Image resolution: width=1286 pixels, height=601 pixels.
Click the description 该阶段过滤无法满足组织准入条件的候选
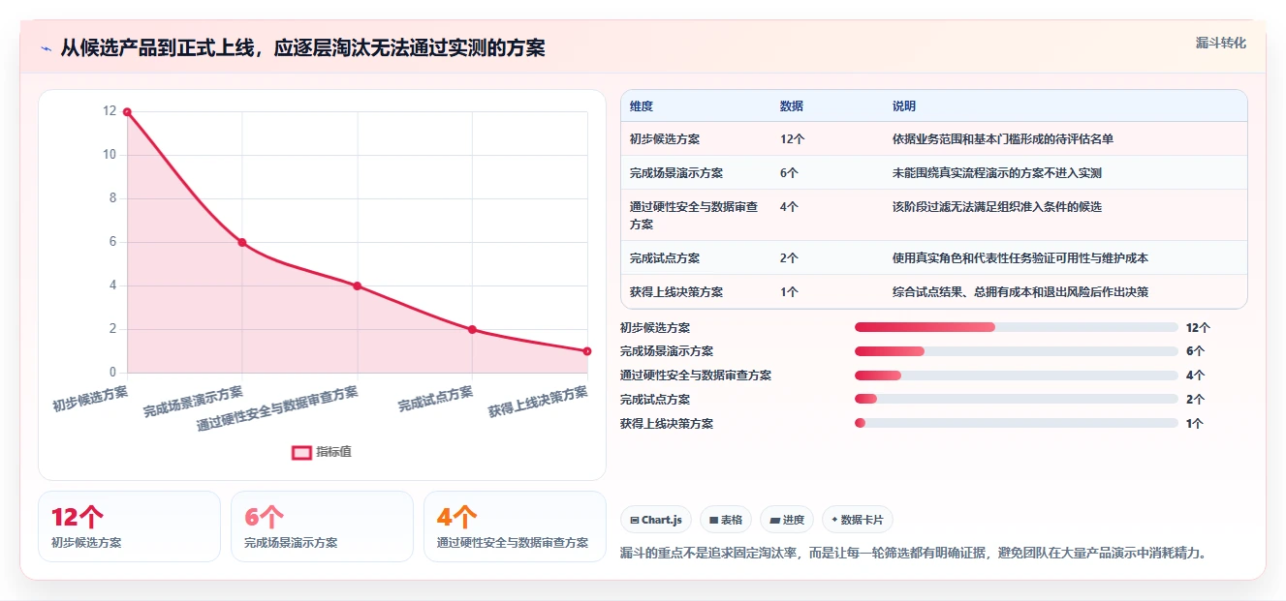[997, 207]
